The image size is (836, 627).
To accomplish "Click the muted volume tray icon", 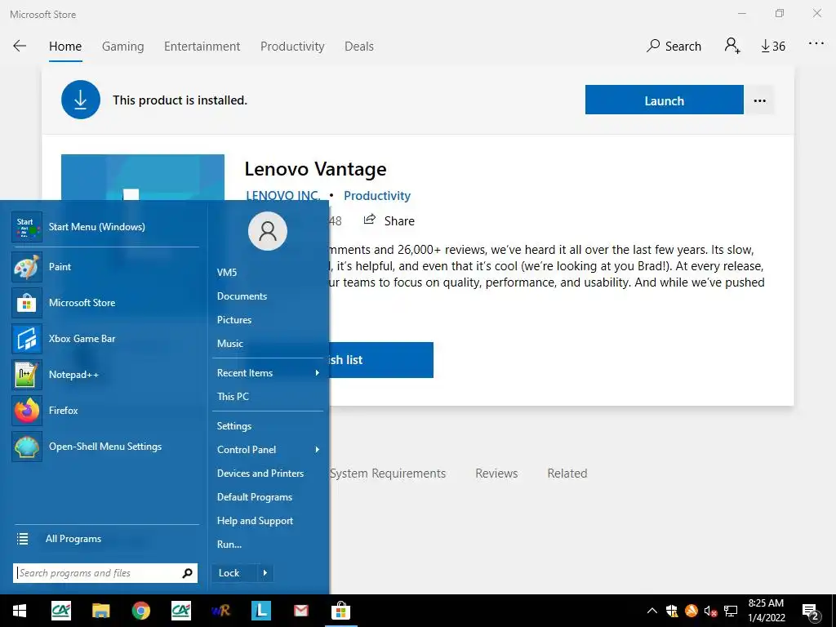I will pyautogui.click(x=710, y=611).
